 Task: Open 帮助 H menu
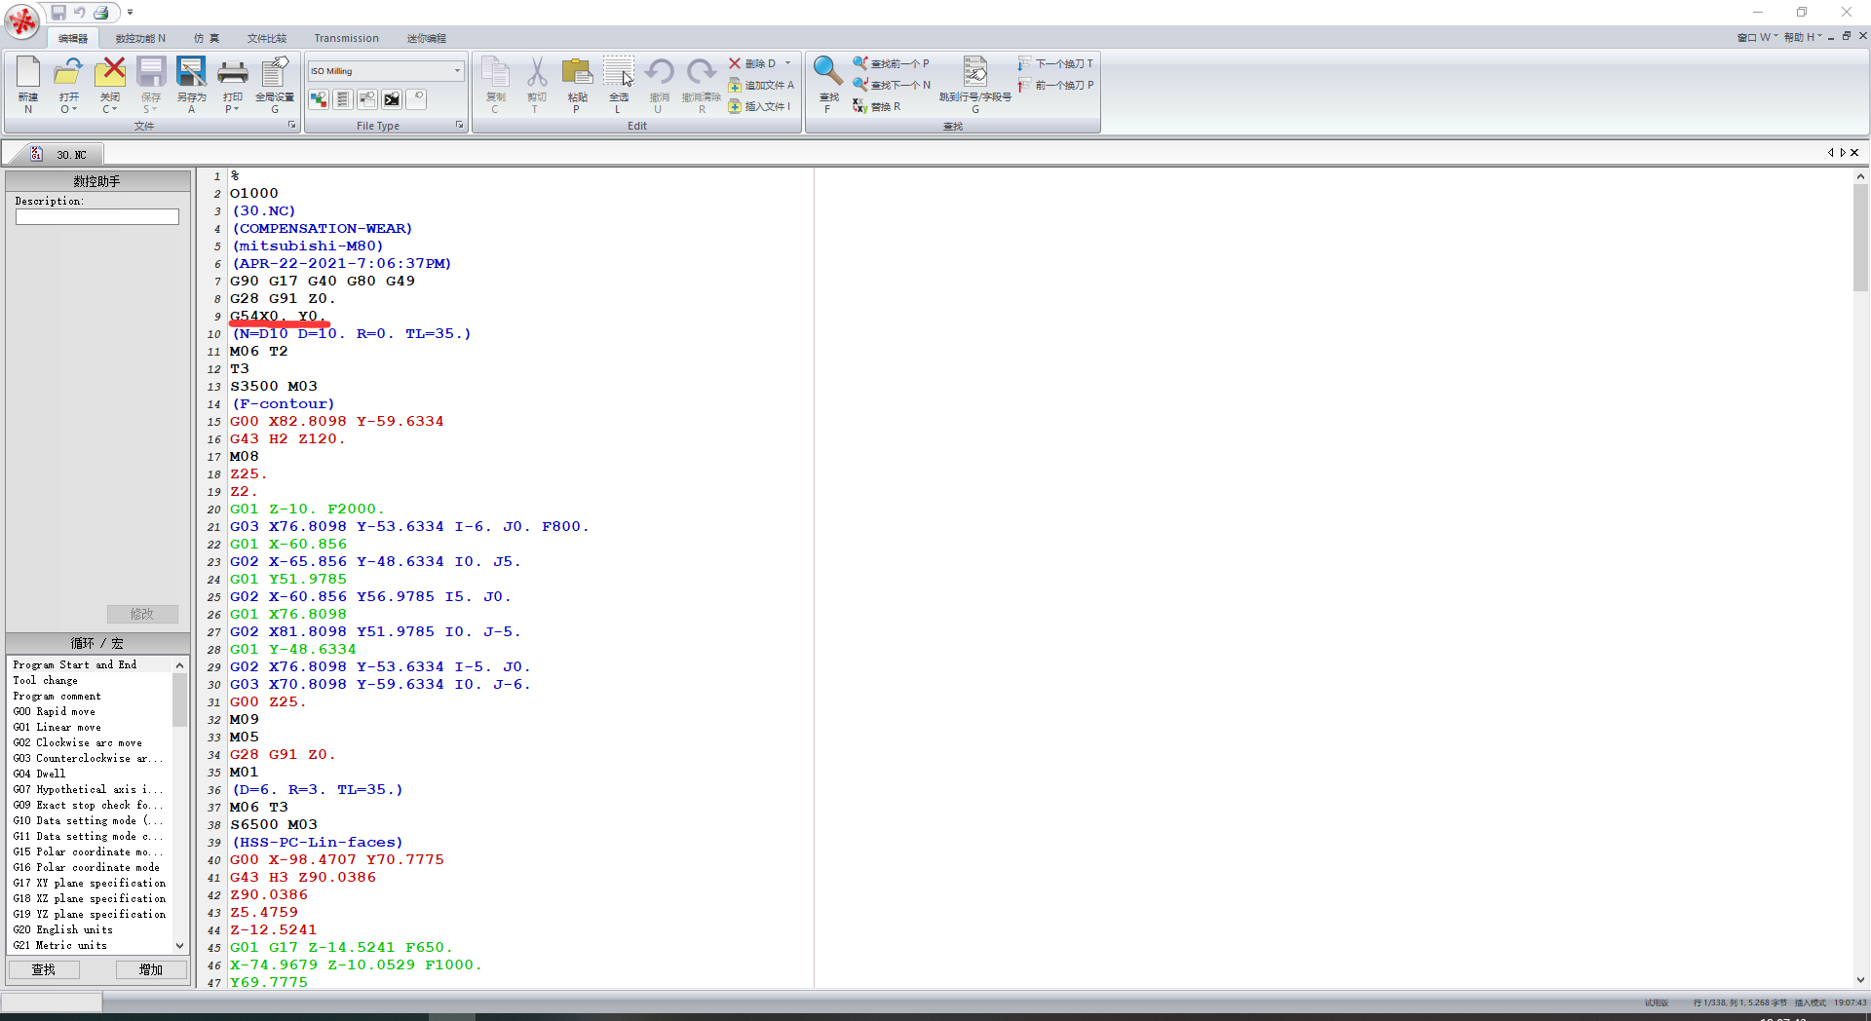(1803, 37)
